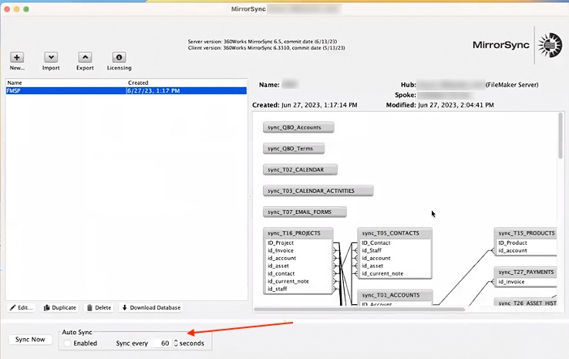
Task: Click id_current_note field in CONTACTS table
Action: [x=382, y=273]
